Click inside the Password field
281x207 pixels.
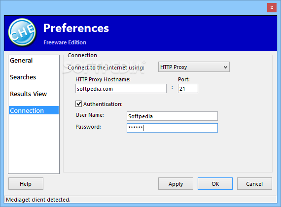(x=172, y=128)
